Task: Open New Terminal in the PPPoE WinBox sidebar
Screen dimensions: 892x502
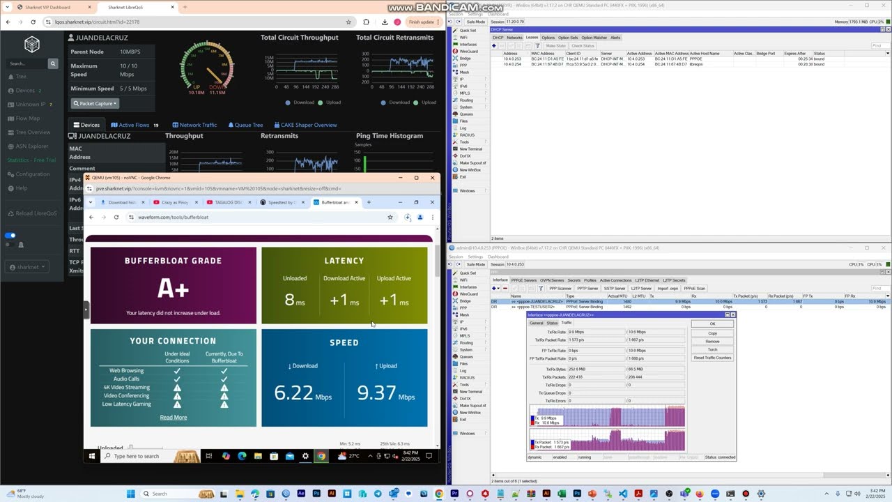Action: 470,392
